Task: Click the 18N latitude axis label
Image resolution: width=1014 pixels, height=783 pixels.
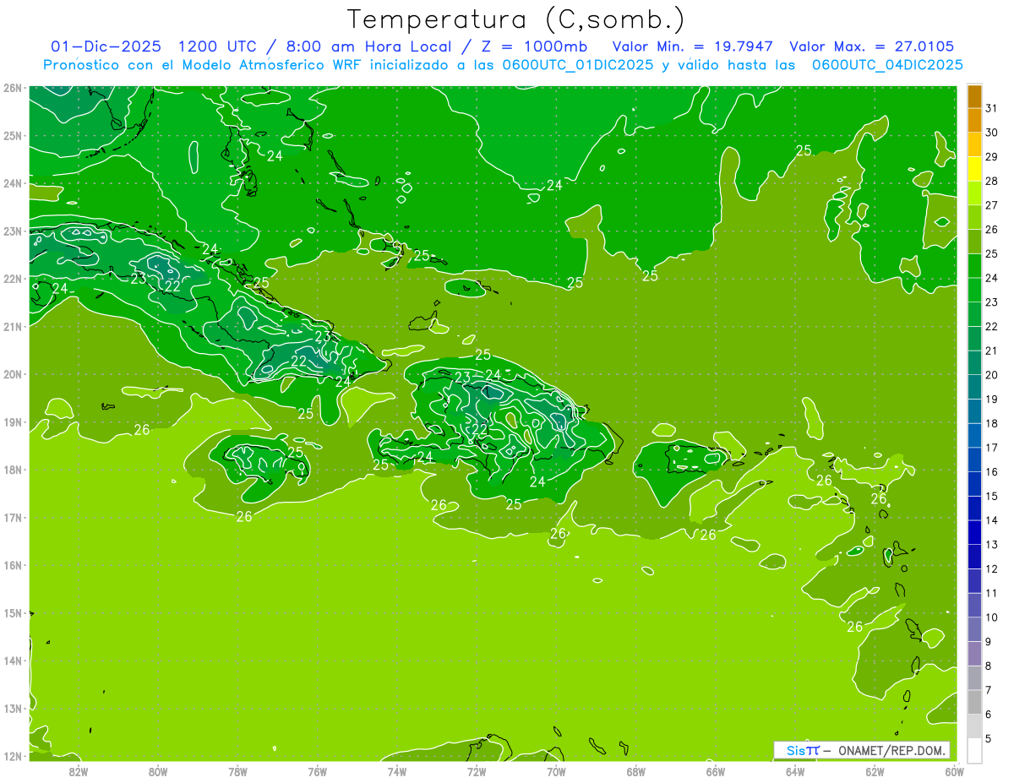Action: click(x=13, y=470)
